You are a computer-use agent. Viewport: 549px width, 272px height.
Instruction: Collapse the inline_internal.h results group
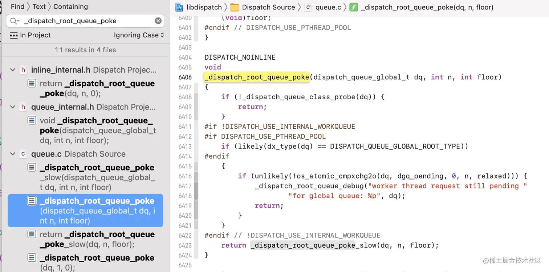pos(13,70)
